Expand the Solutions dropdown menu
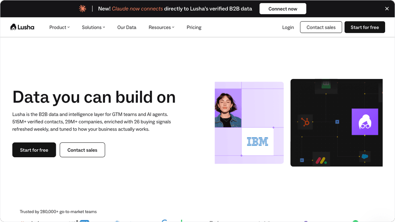This screenshot has width=395, height=222. [93, 27]
